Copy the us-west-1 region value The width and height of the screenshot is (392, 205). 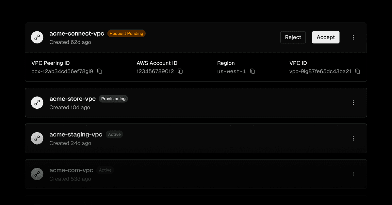[x=253, y=71]
